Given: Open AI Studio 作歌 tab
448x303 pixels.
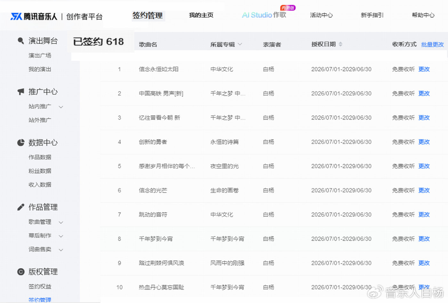Looking at the screenshot, I should 264,15.
